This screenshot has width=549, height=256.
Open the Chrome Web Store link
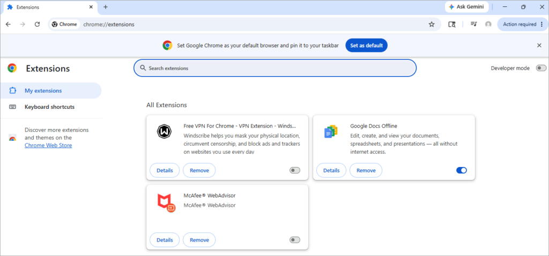(x=48, y=146)
